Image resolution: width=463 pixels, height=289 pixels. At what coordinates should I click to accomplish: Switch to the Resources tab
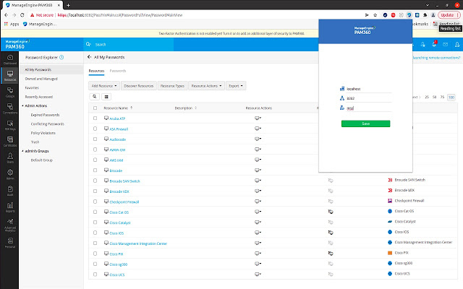point(96,71)
